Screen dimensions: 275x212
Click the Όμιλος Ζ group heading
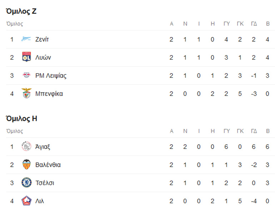pos(21,11)
